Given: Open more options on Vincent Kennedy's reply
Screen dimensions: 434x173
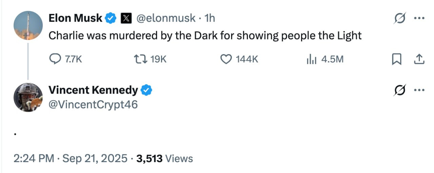Looking at the screenshot, I should coord(419,90).
